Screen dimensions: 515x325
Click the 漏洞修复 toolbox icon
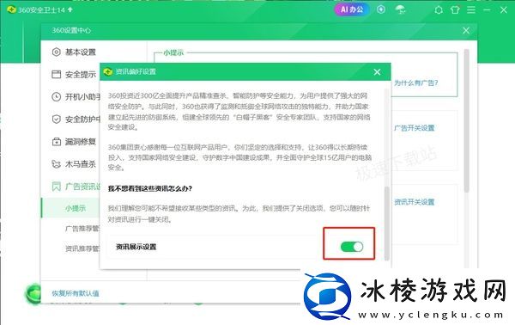[57, 142]
